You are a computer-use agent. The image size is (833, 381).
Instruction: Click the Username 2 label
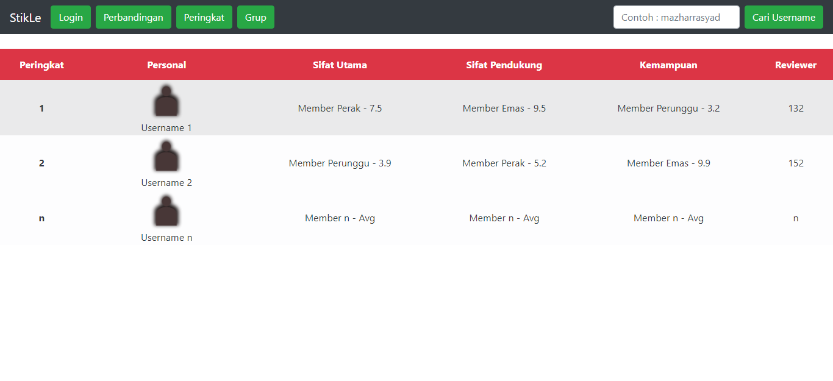[x=166, y=183]
